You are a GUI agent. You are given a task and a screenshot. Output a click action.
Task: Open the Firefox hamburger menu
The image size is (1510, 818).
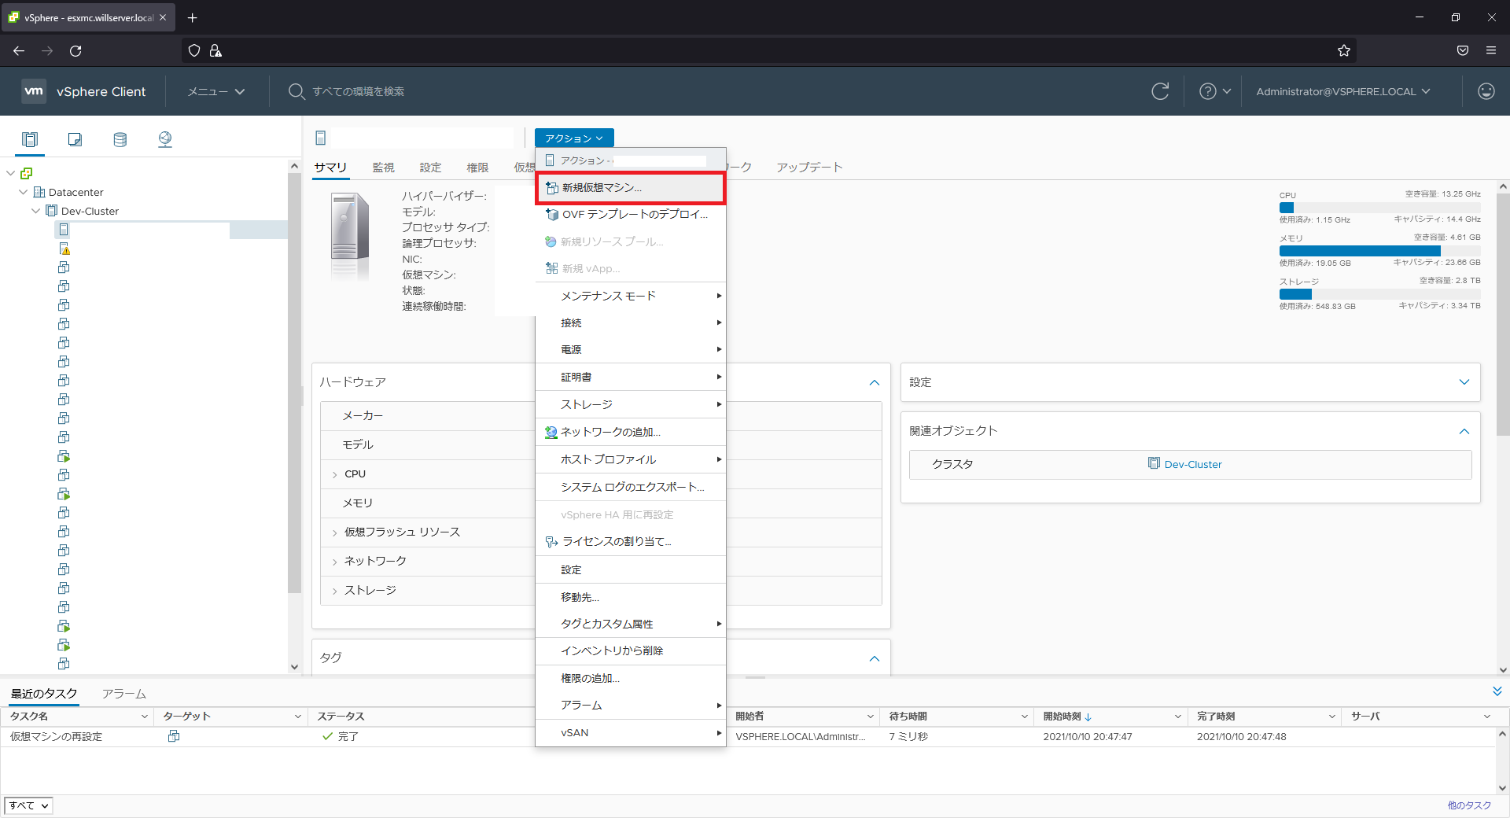point(1490,50)
